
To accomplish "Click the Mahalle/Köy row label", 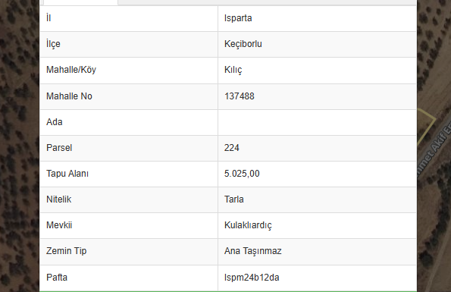I will coord(71,70).
